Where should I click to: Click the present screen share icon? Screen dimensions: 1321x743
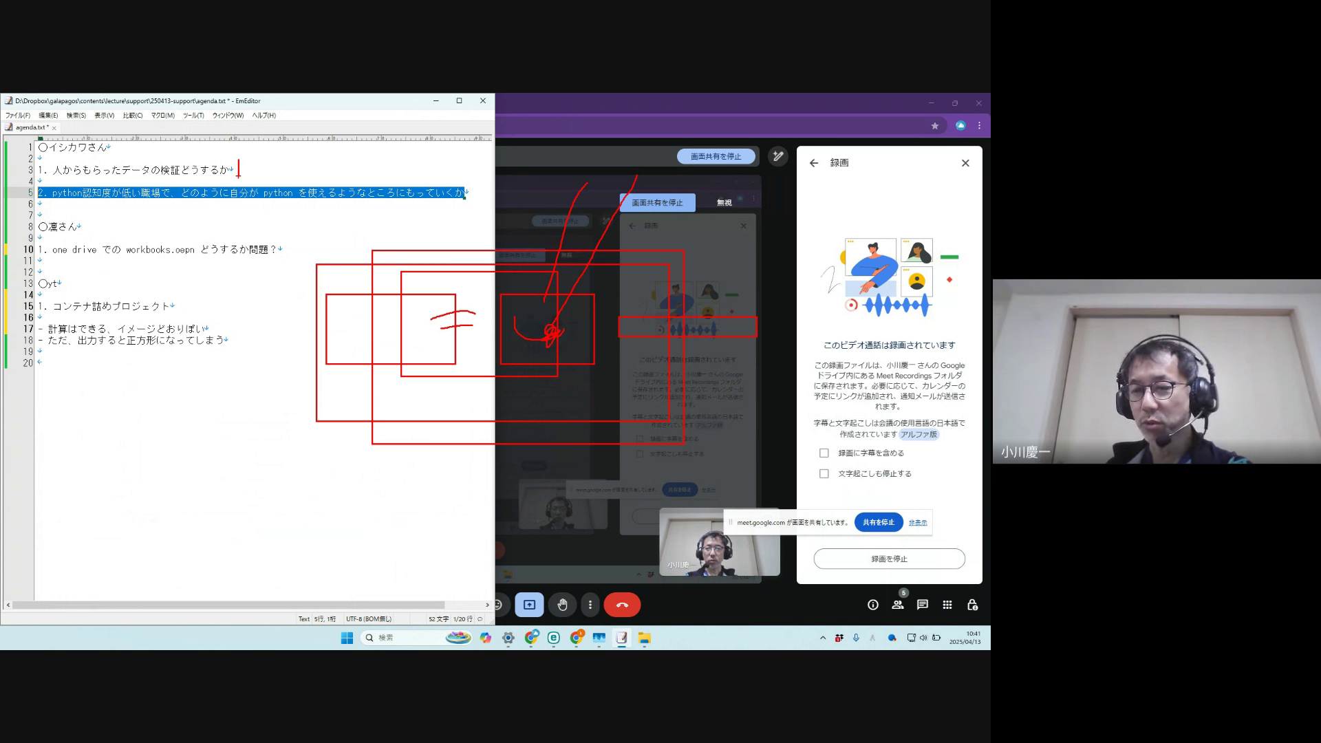click(x=529, y=605)
